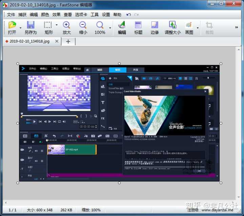Click the undo arrow next to 帮助
Image resolution: width=244 pixels, height=216 pixels.
pos(128,15)
